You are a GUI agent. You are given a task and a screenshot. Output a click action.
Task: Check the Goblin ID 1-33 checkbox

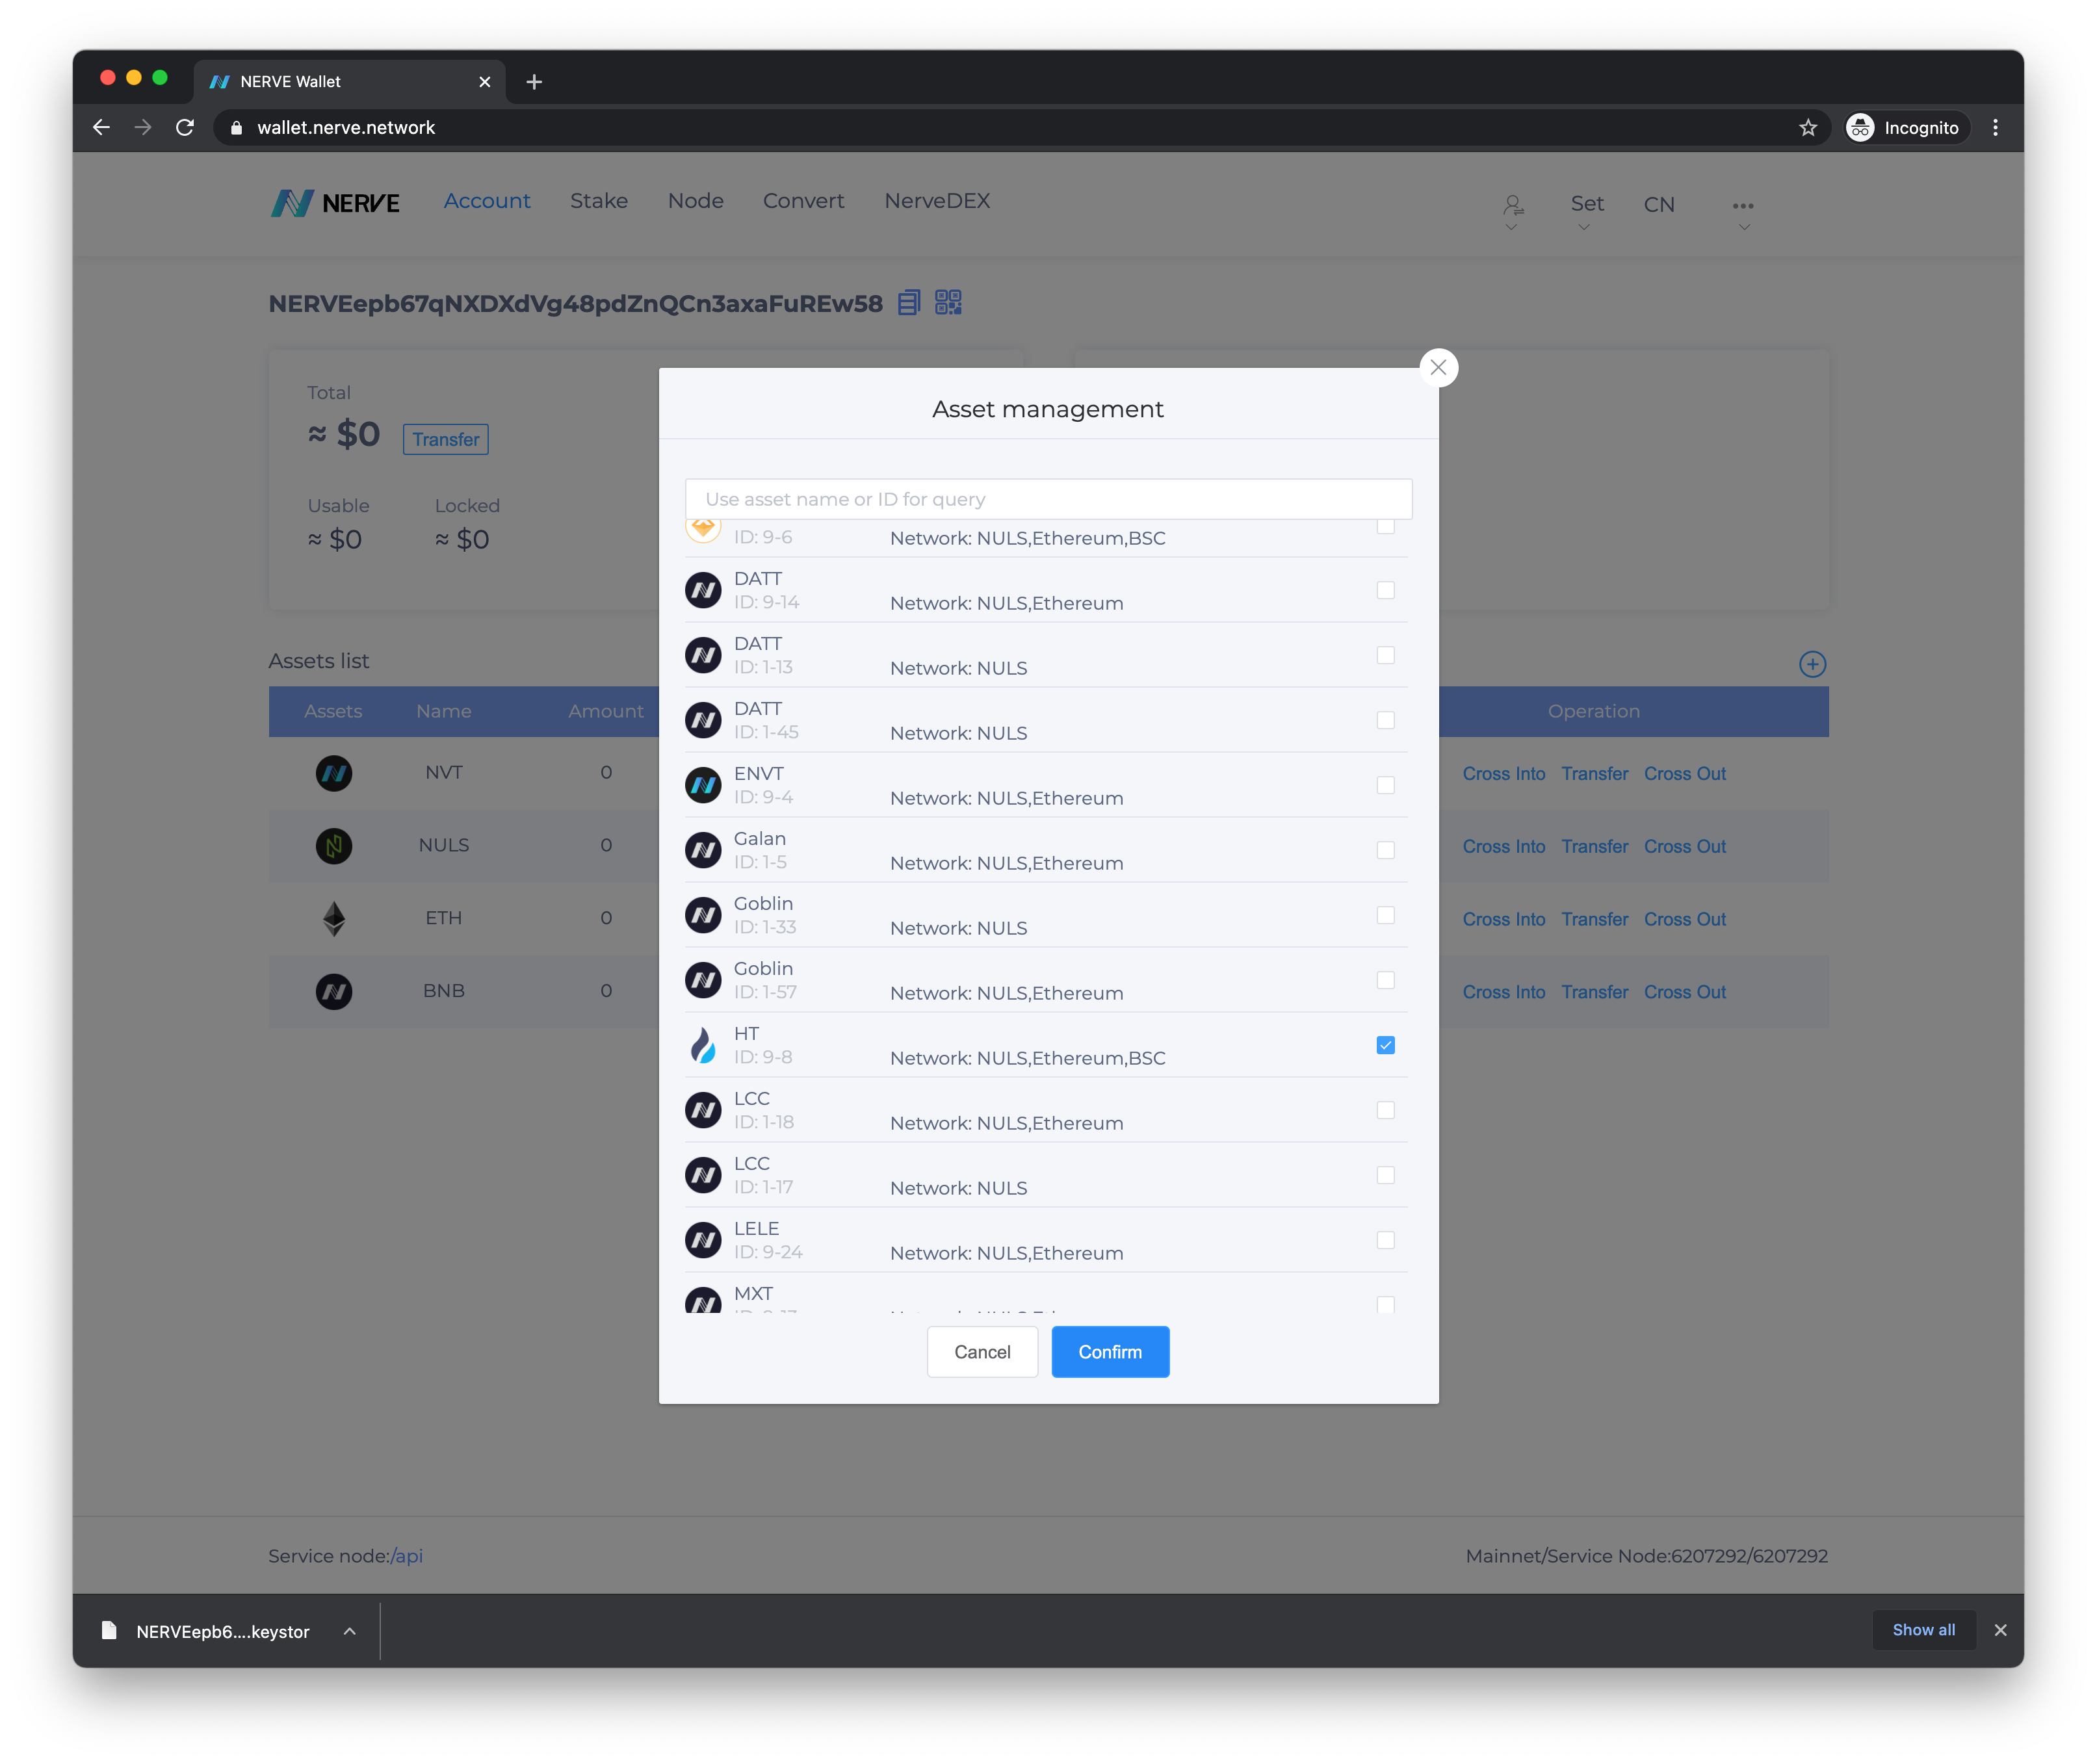click(x=1385, y=915)
